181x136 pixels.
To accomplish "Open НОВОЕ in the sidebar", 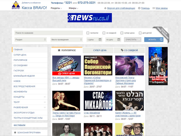I will [30, 81].
